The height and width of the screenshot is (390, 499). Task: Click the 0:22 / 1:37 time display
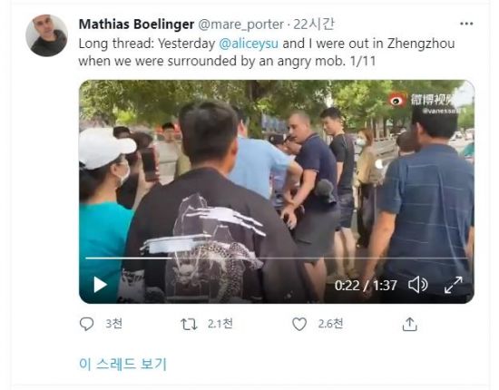pos(366,286)
